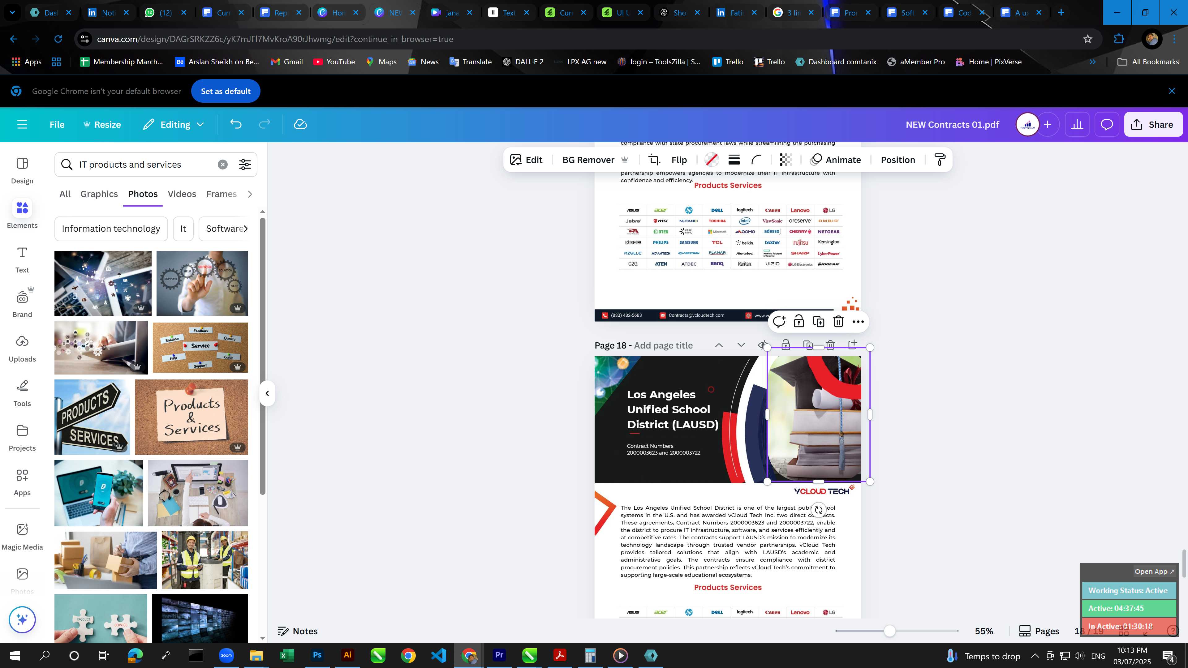Open the comments speech bubble in header
Image resolution: width=1188 pixels, height=668 pixels.
pyautogui.click(x=1107, y=124)
